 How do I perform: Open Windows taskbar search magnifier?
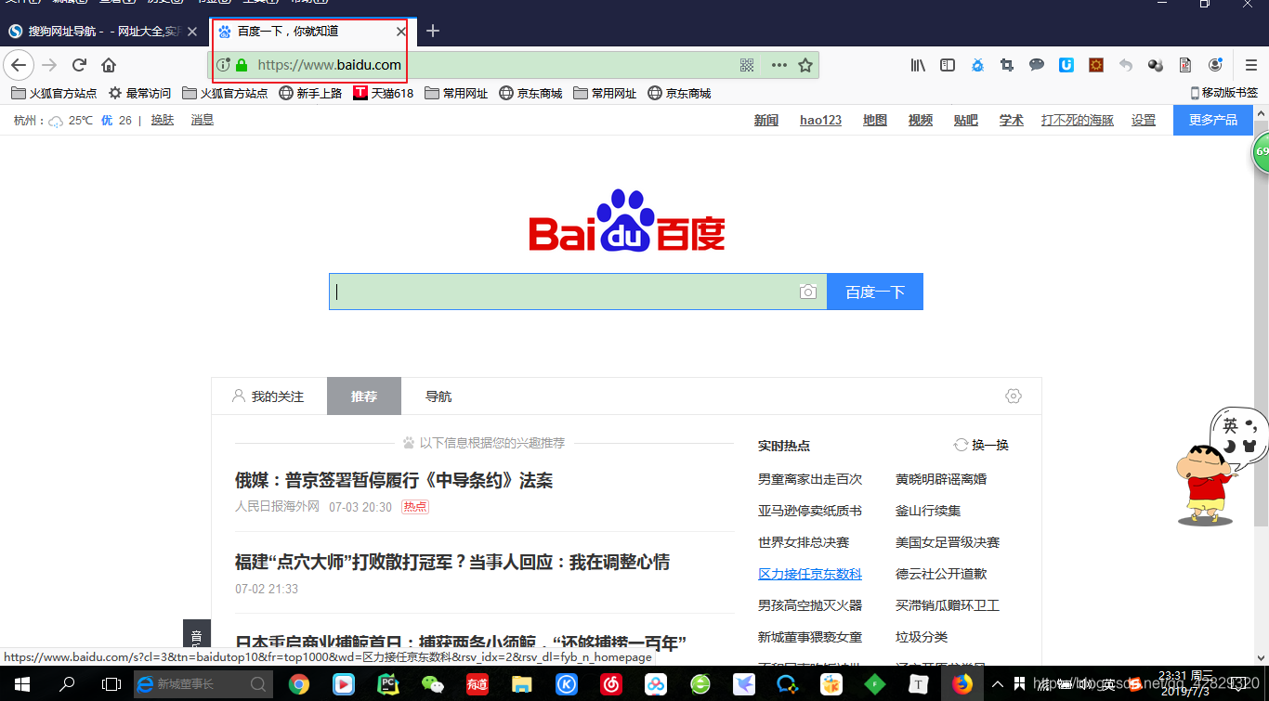pyautogui.click(x=67, y=684)
